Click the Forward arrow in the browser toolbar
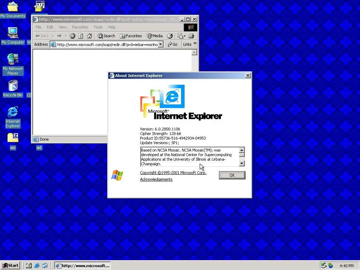Image resolution: width=360 pixels, height=270 pixels. [59, 36]
